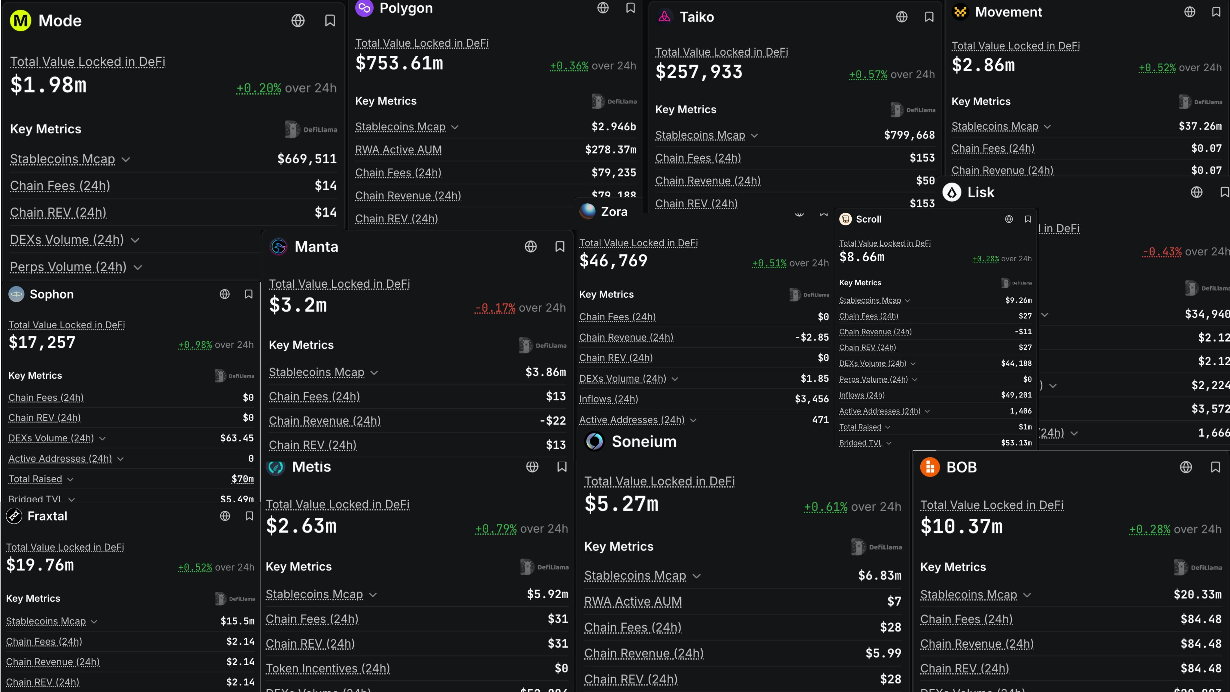Screen dimensions: 1230x692
Task: Click the $8.66m TVL value on Scroll
Action: (862, 257)
